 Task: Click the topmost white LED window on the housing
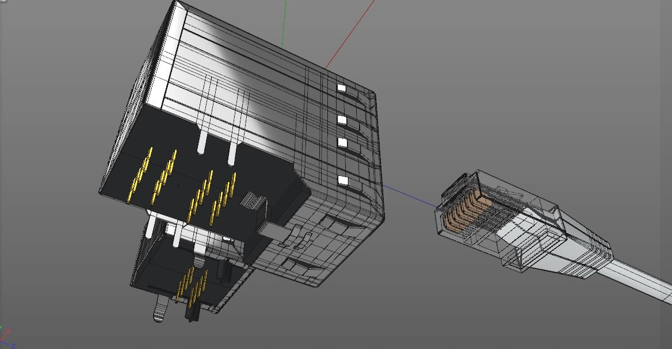click(x=342, y=89)
